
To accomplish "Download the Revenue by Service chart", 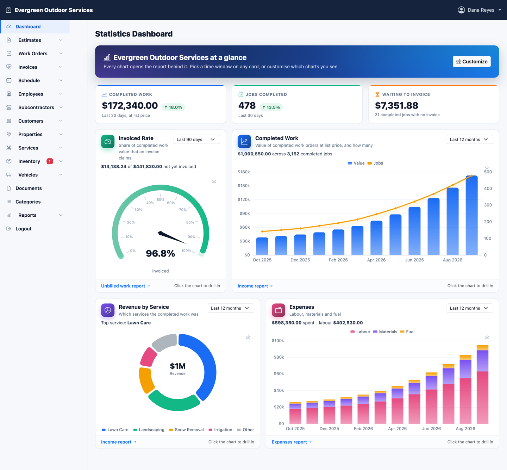I will [x=248, y=337].
